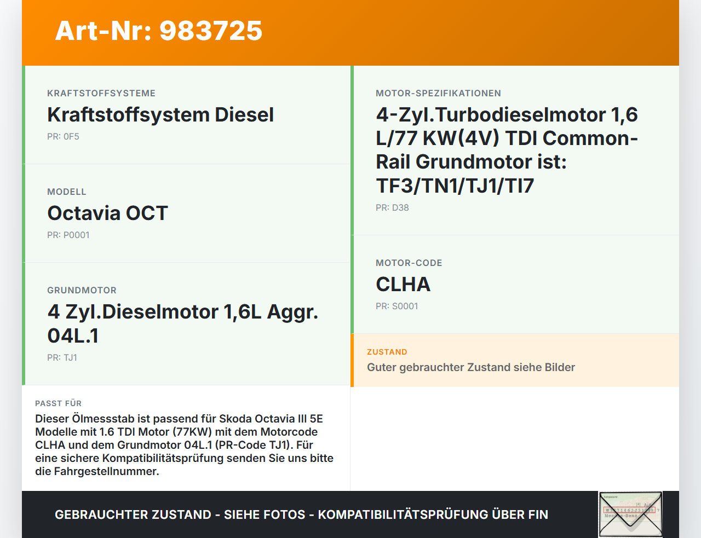Click the MOTOR-CODE section label
The height and width of the screenshot is (538, 701).
pyautogui.click(x=409, y=263)
